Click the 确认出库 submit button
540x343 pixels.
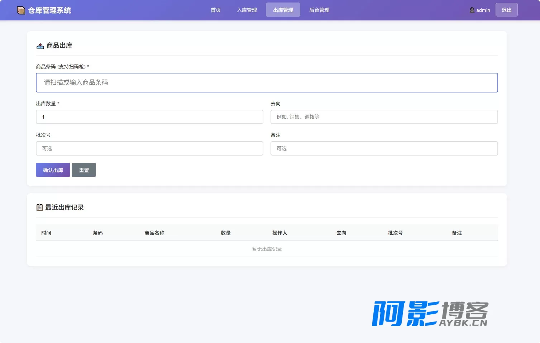pyautogui.click(x=53, y=170)
